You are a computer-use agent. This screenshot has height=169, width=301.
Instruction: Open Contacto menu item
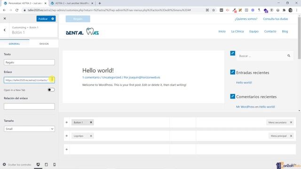[x=270, y=31]
